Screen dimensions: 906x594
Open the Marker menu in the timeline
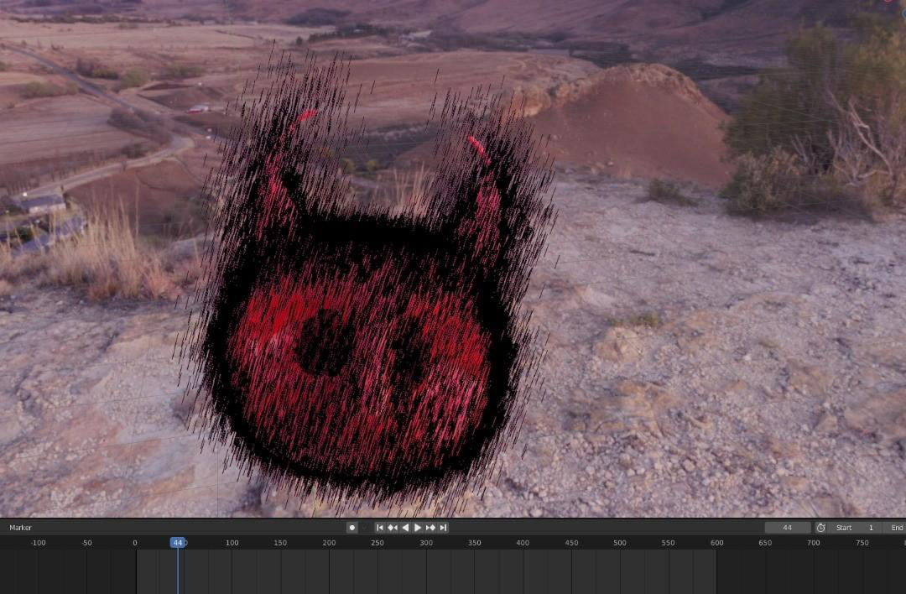[x=20, y=528]
